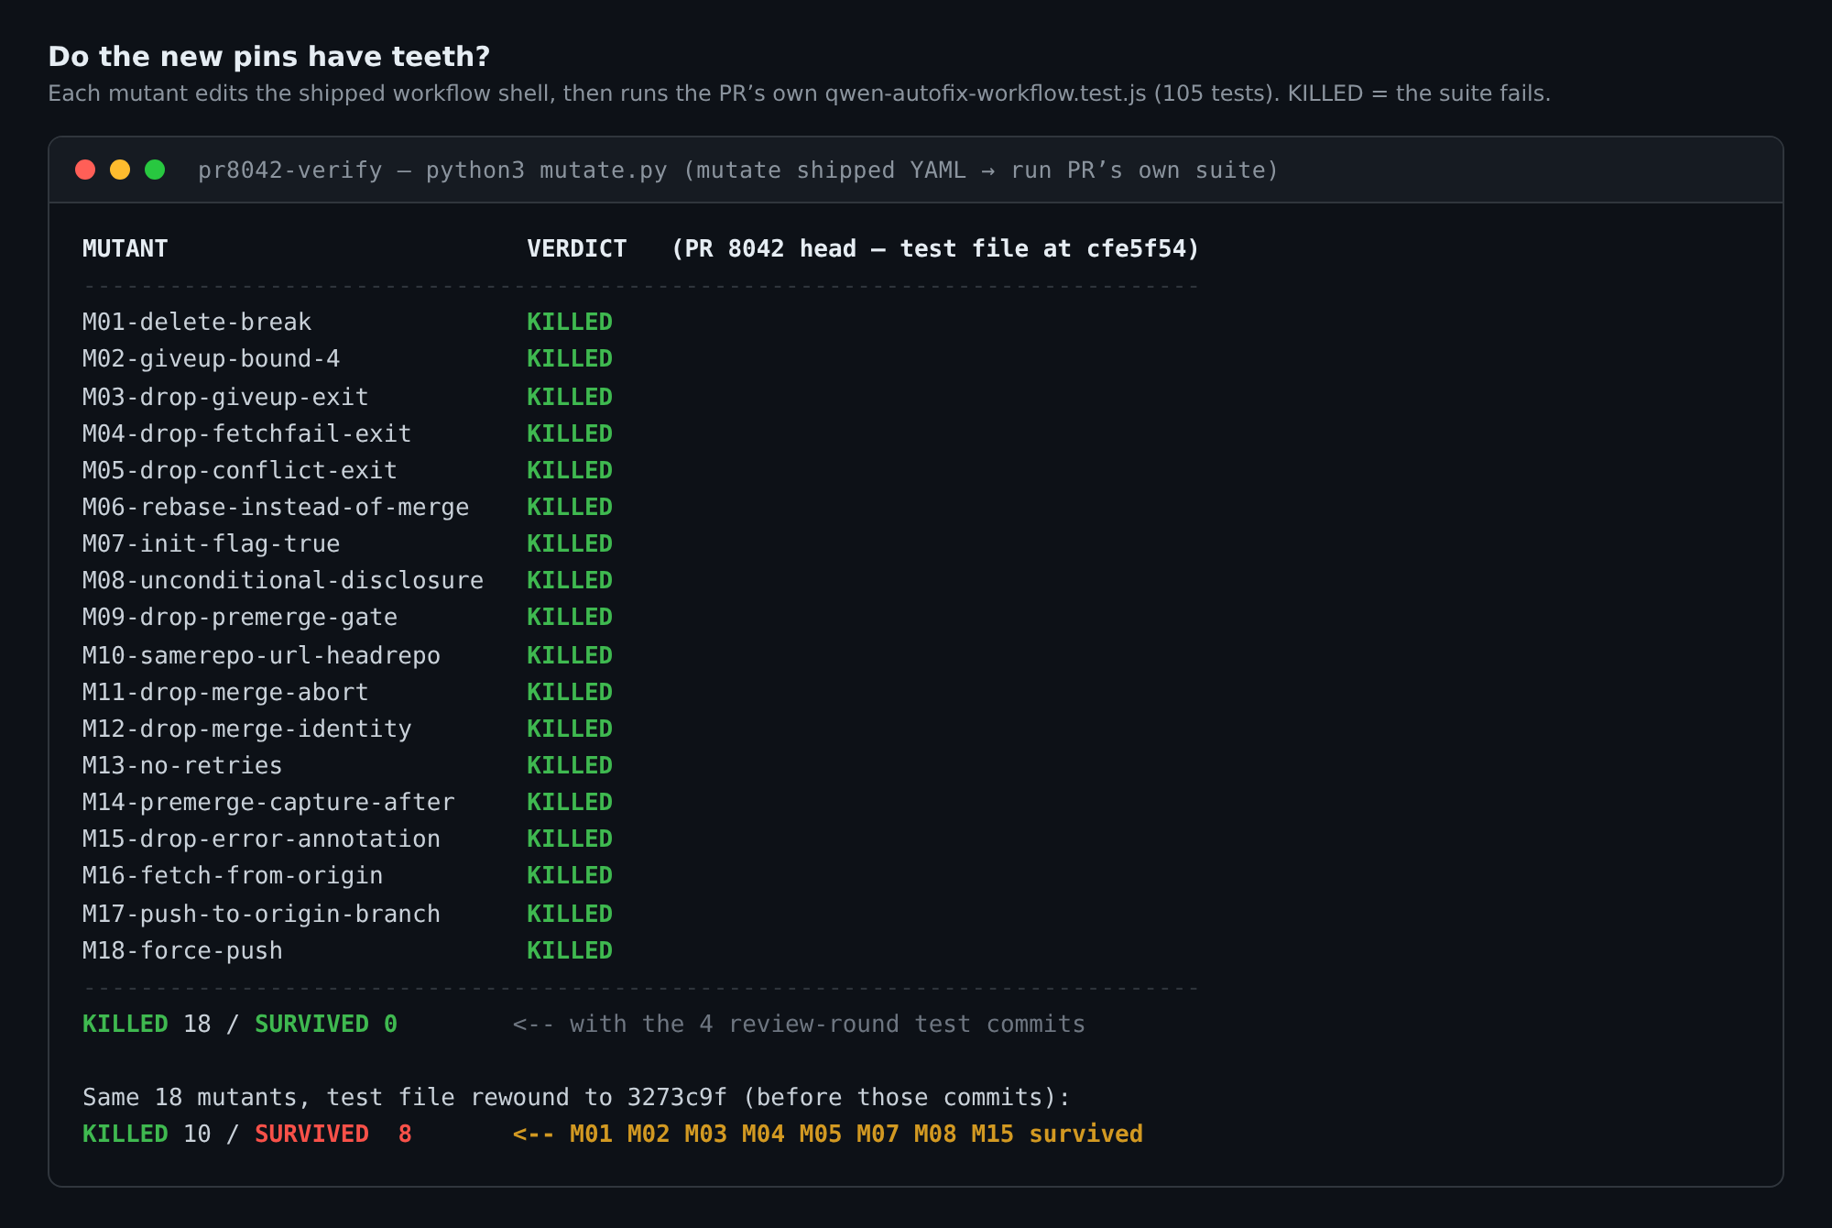Click the subtitle about 105 tests

pos(799,93)
